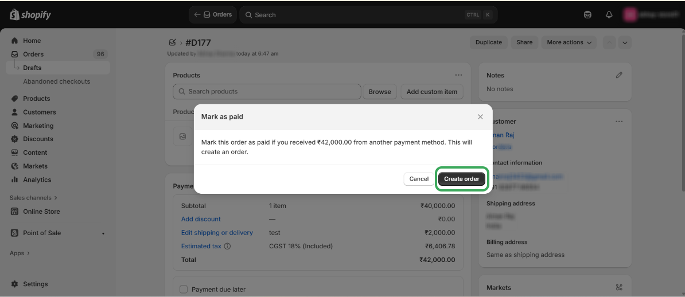Open the store sidekick icon in top bar

pos(587,15)
